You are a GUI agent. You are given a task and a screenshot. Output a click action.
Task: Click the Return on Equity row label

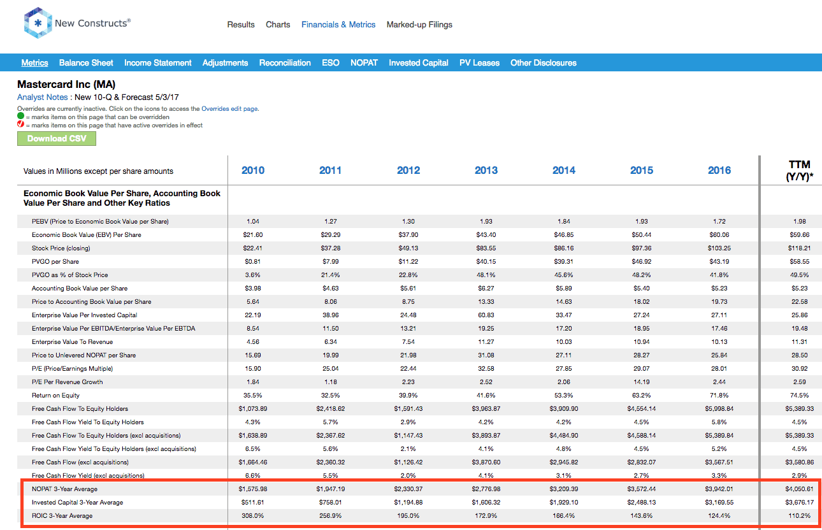pyautogui.click(x=55, y=396)
